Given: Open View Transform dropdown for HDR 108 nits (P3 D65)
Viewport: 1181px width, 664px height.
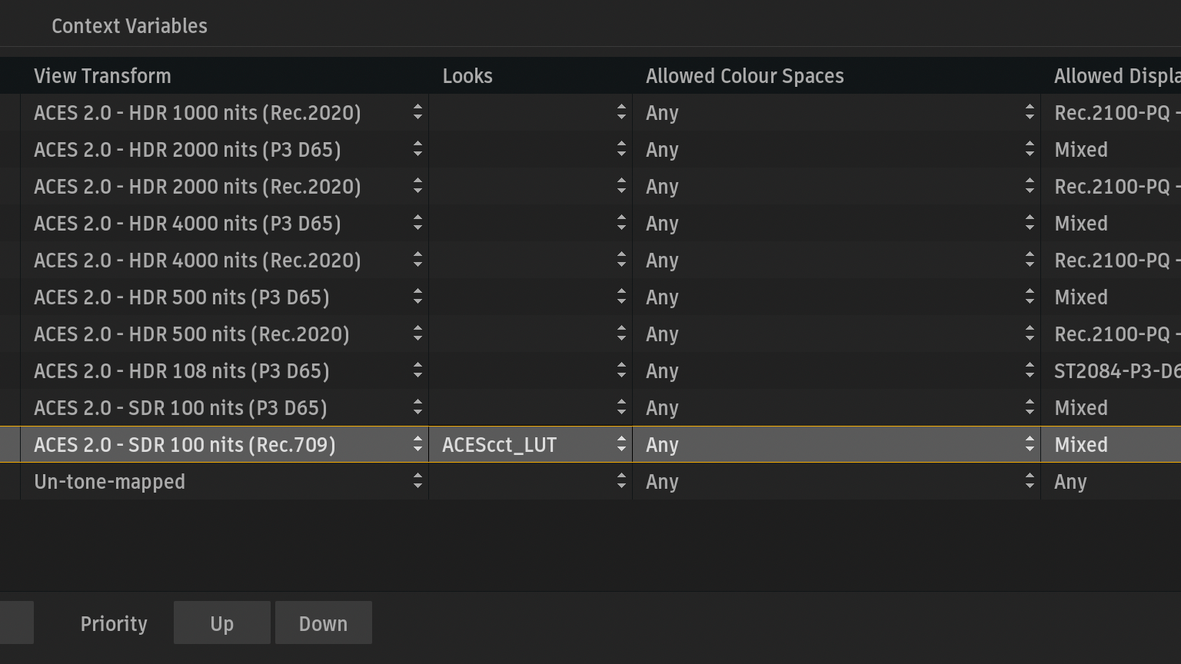Looking at the screenshot, I should click(418, 371).
